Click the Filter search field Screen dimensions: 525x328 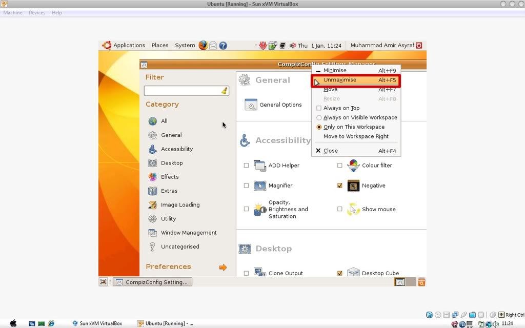(x=182, y=91)
